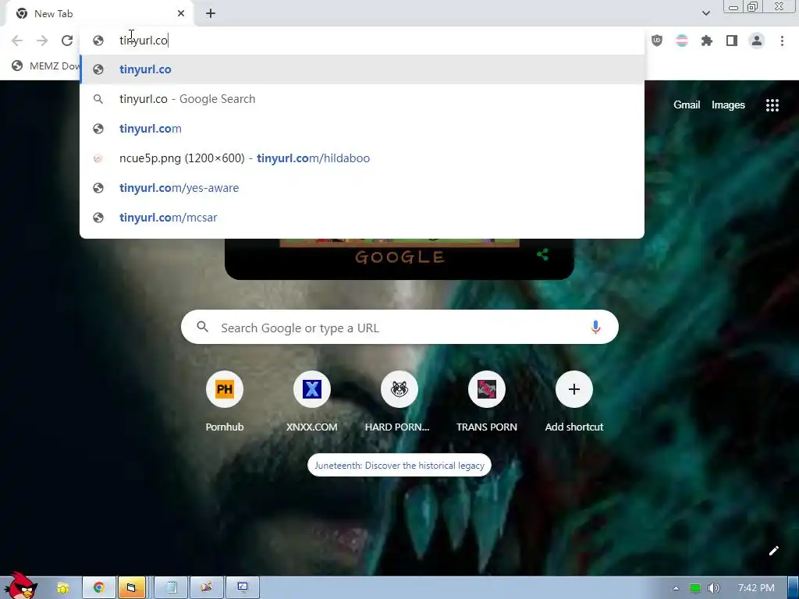
Task: Open the MEMZ bookmark in bookmarks bar
Action: [x=46, y=66]
